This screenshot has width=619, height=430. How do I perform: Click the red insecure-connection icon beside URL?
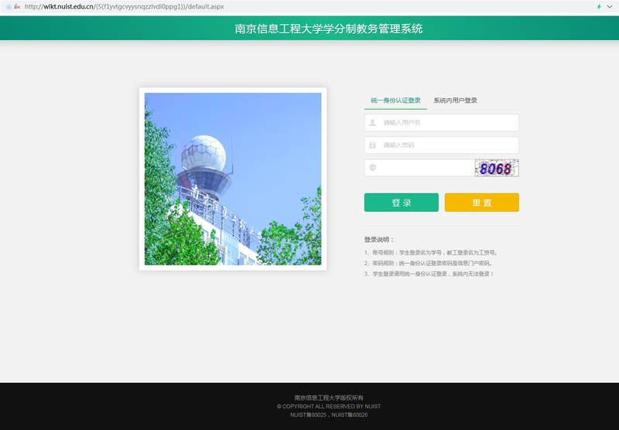(x=17, y=6)
